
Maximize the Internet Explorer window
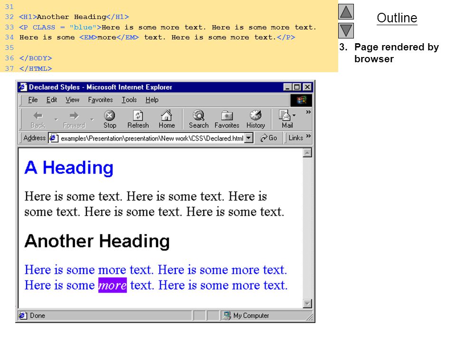(297, 87)
